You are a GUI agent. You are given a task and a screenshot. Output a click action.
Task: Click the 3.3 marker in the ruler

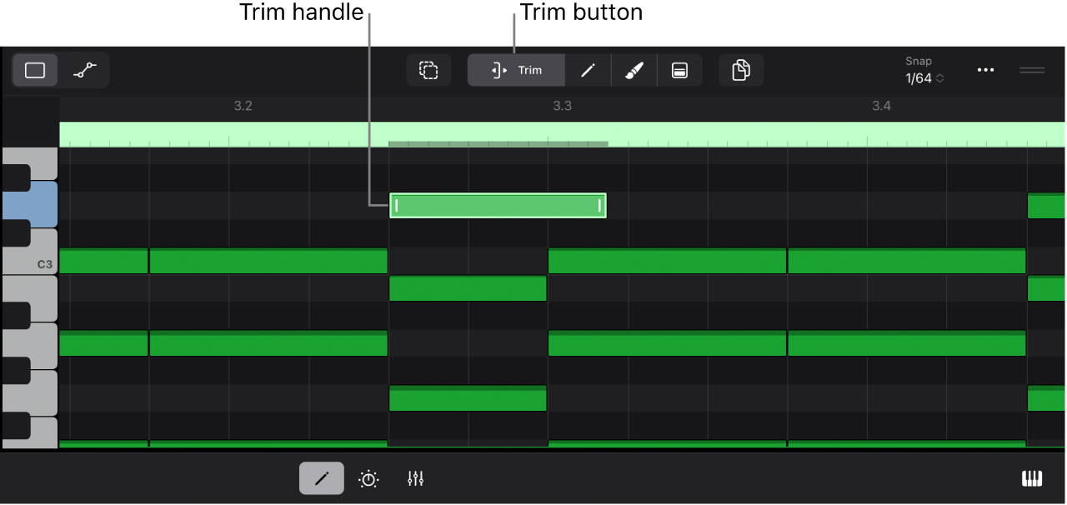pos(563,106)
